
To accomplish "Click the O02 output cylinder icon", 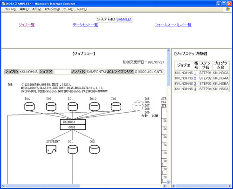I will coord(95,149).
